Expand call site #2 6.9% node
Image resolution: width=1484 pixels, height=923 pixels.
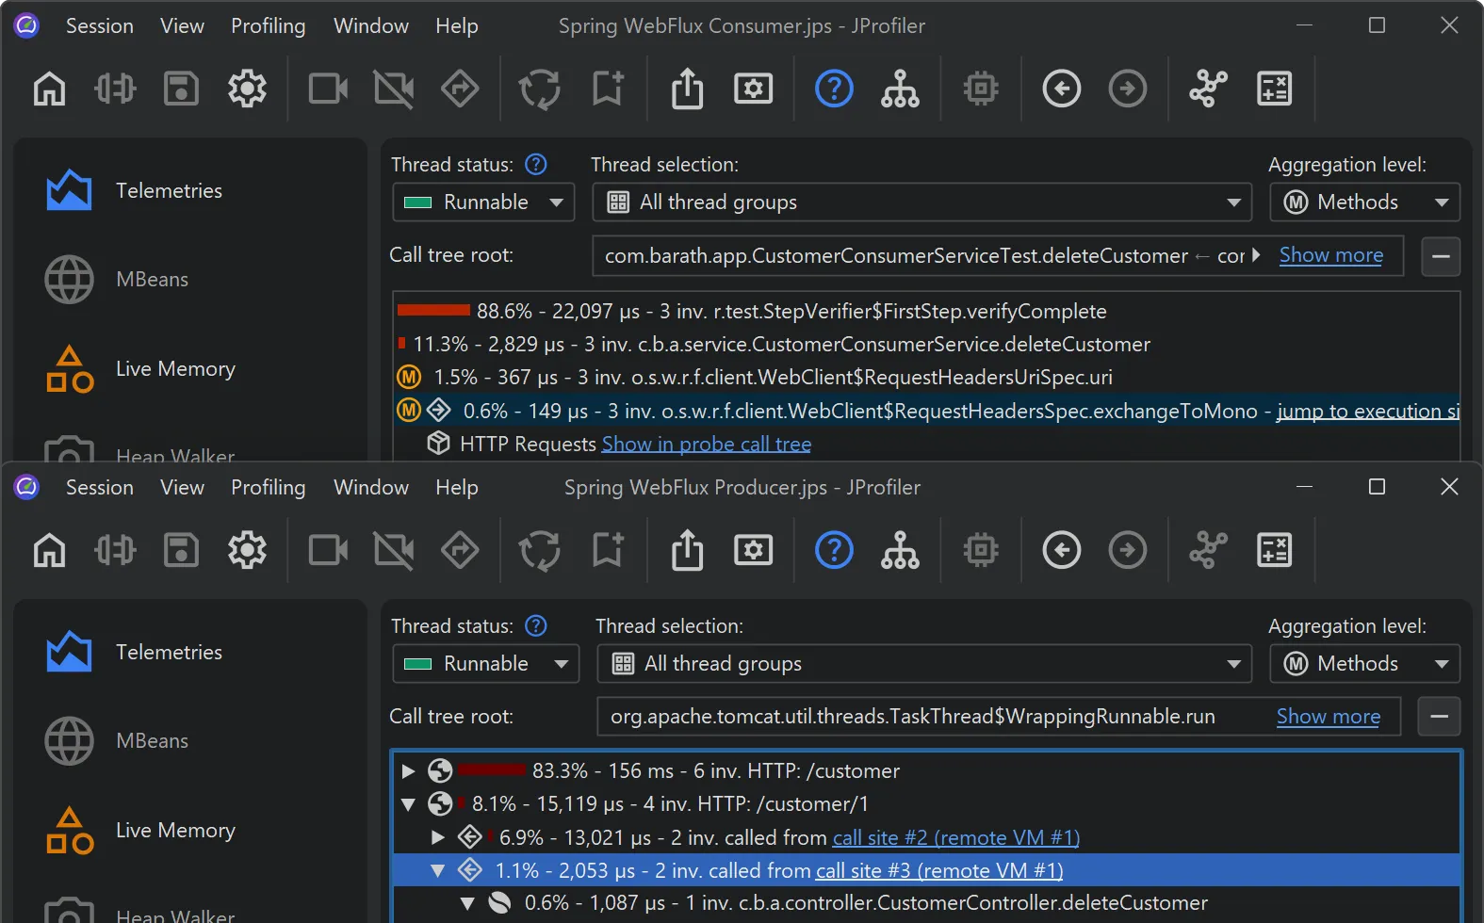(437, 837)
